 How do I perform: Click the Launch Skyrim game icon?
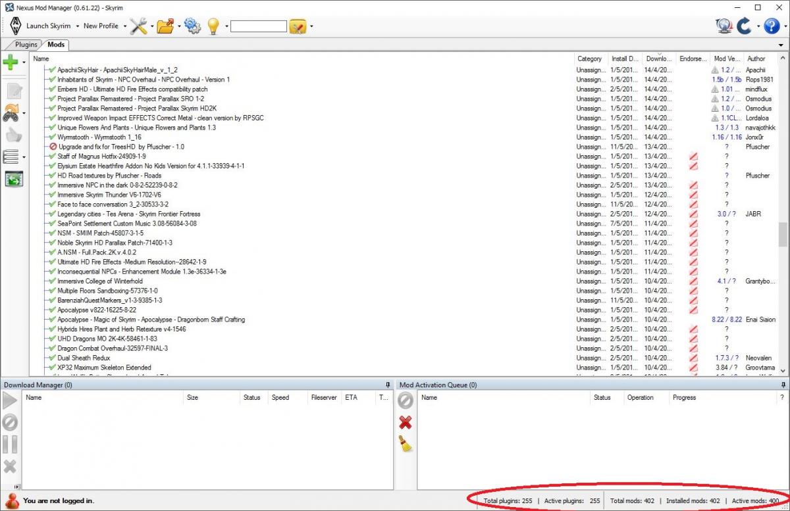[16, 26]
